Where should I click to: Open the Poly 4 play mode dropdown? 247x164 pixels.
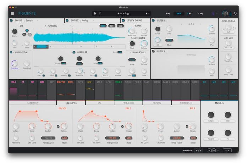[x=198, y=150]
